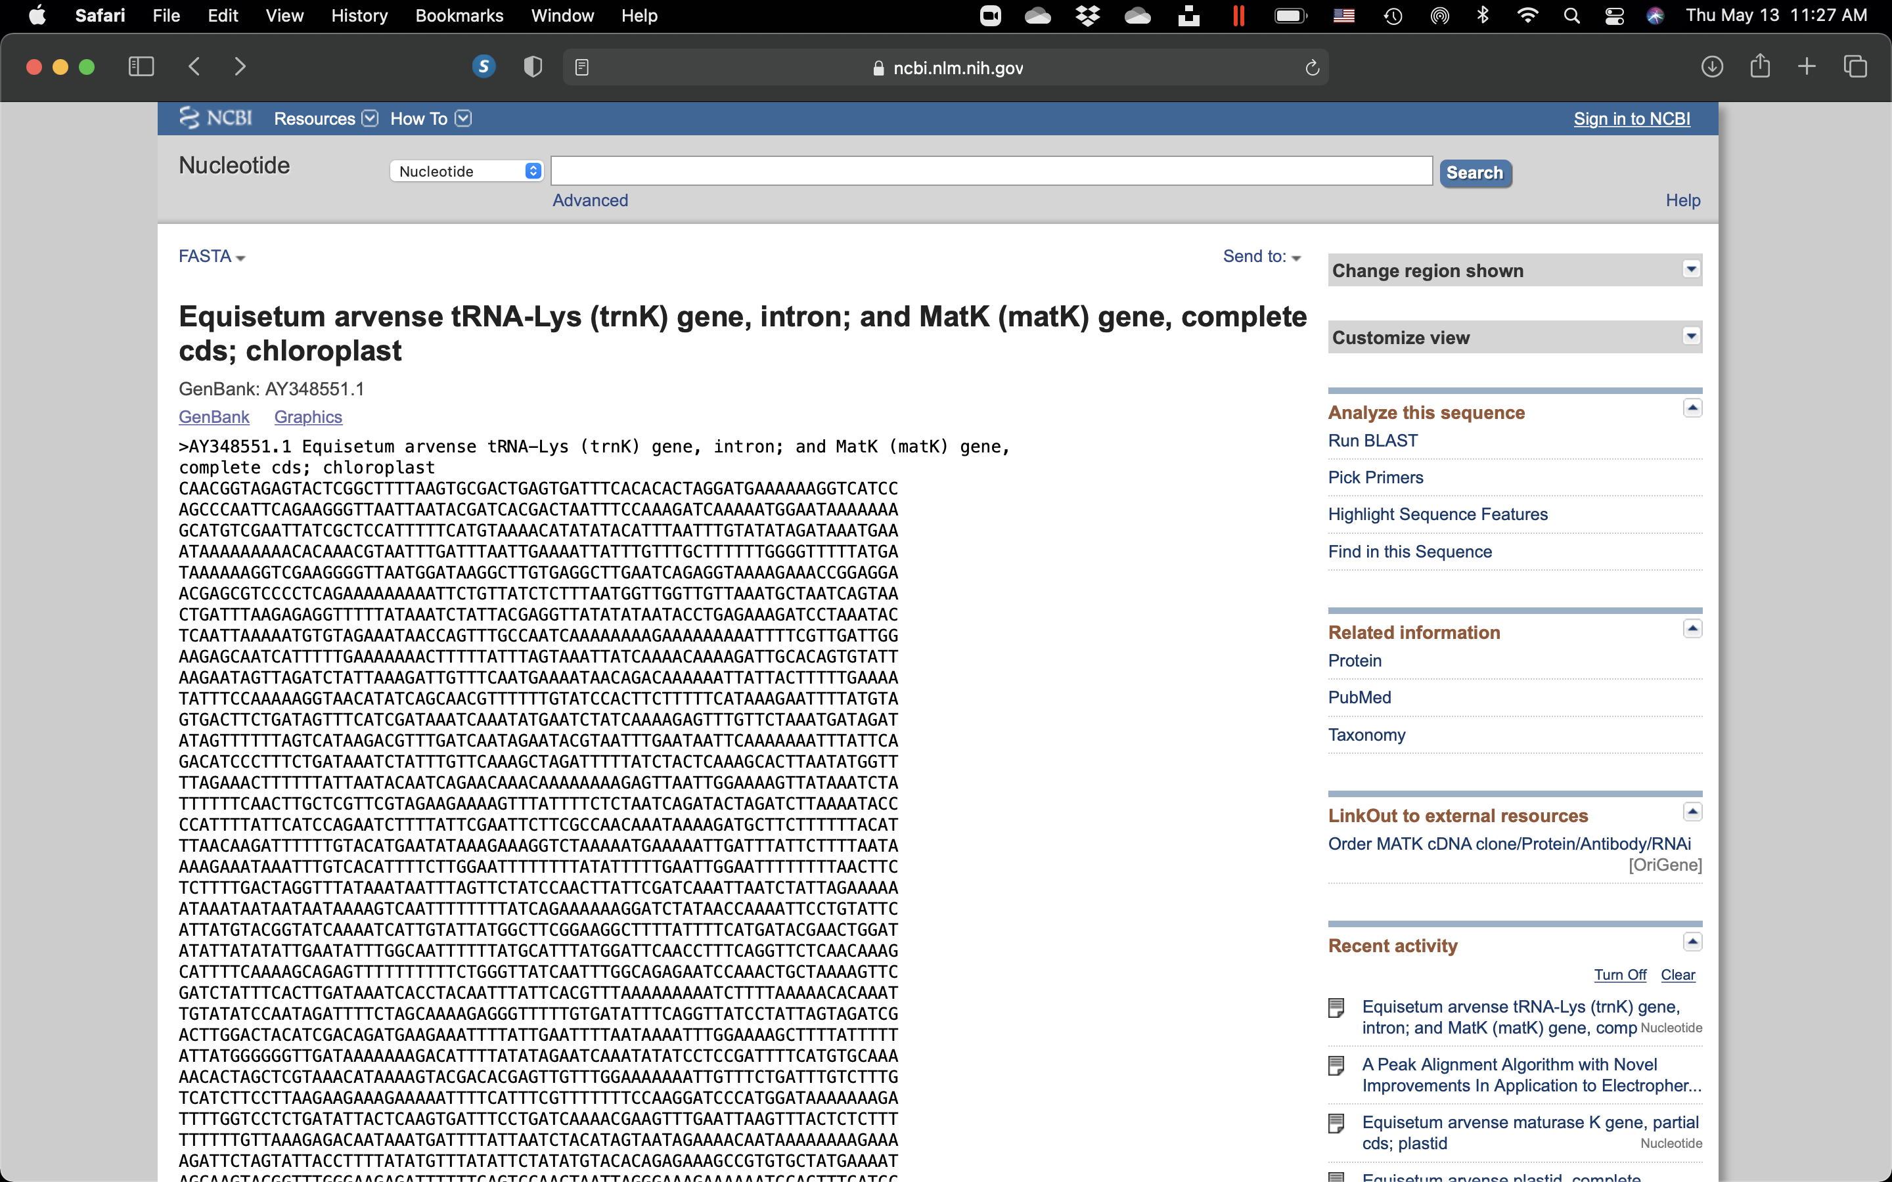Screen dimensions: 1892x1182
Task: Click into the nucleotide search field
Action: point(991,171)
